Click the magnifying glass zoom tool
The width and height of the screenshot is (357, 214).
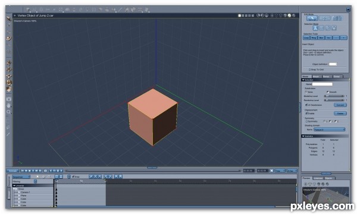pyautogui.click(x=9, y=112)
